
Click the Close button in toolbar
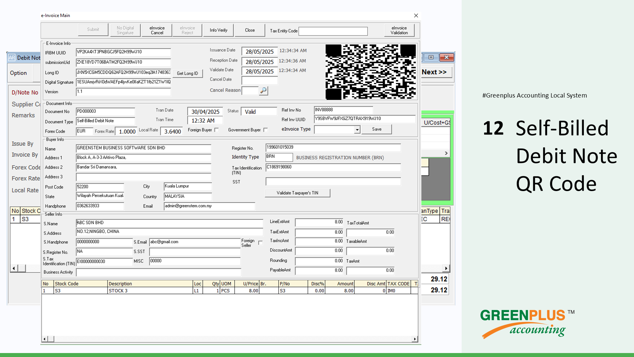250,30
